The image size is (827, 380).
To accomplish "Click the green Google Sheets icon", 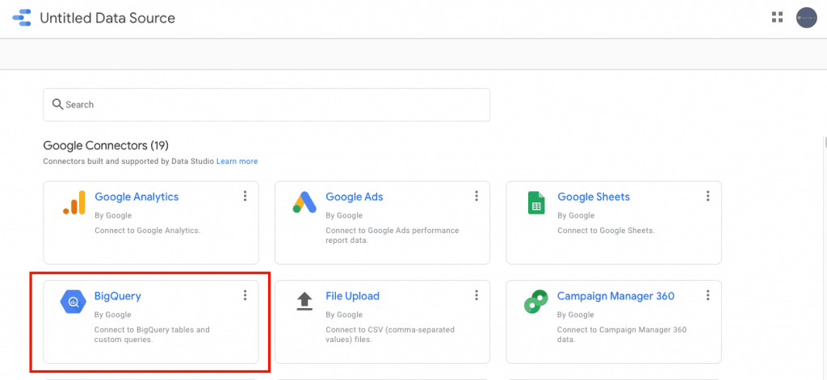I will 535,203.
